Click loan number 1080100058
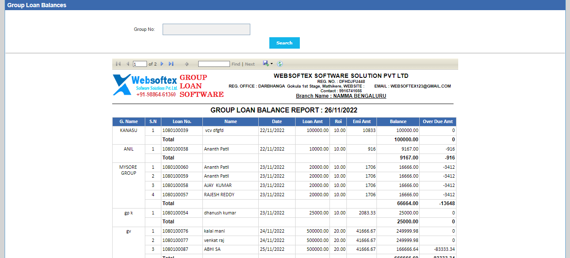Image resolution: width=570 pixels, height=258 pixels. (175, 185)
